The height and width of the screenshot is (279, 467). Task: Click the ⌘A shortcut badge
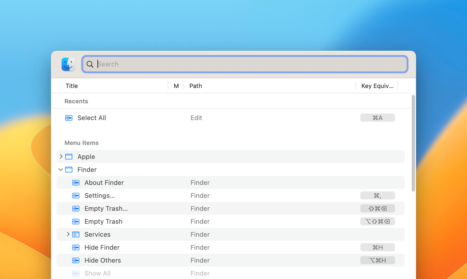tap(378, 118)
